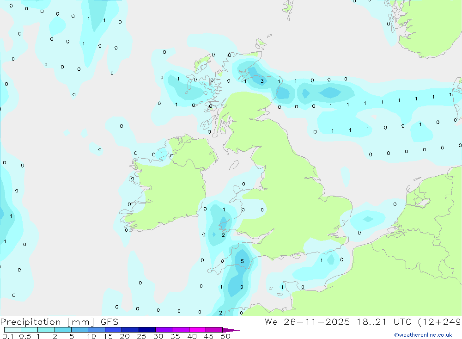
Task: Click the 'GFS' model name label
Action: pyautogui.click(x=109, y=322)
